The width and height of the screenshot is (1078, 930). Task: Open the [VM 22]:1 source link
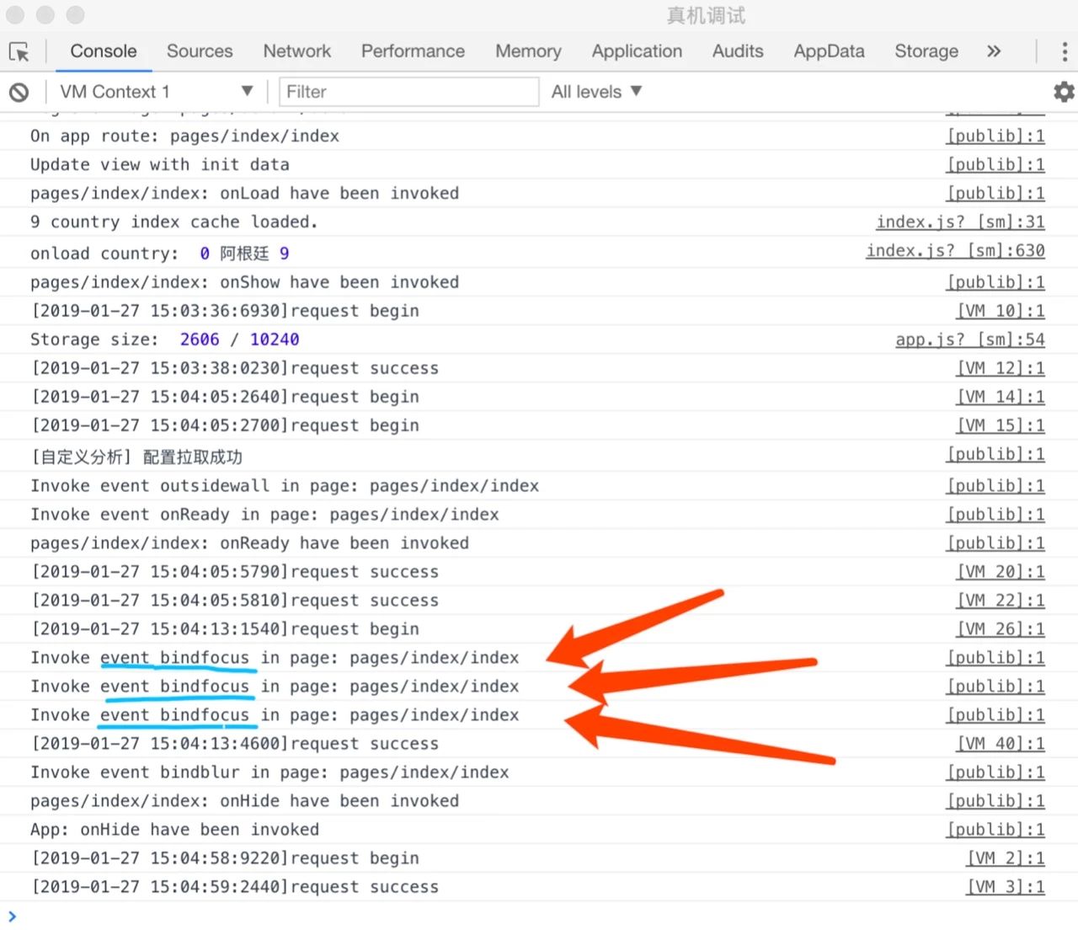click(1001, 601)
